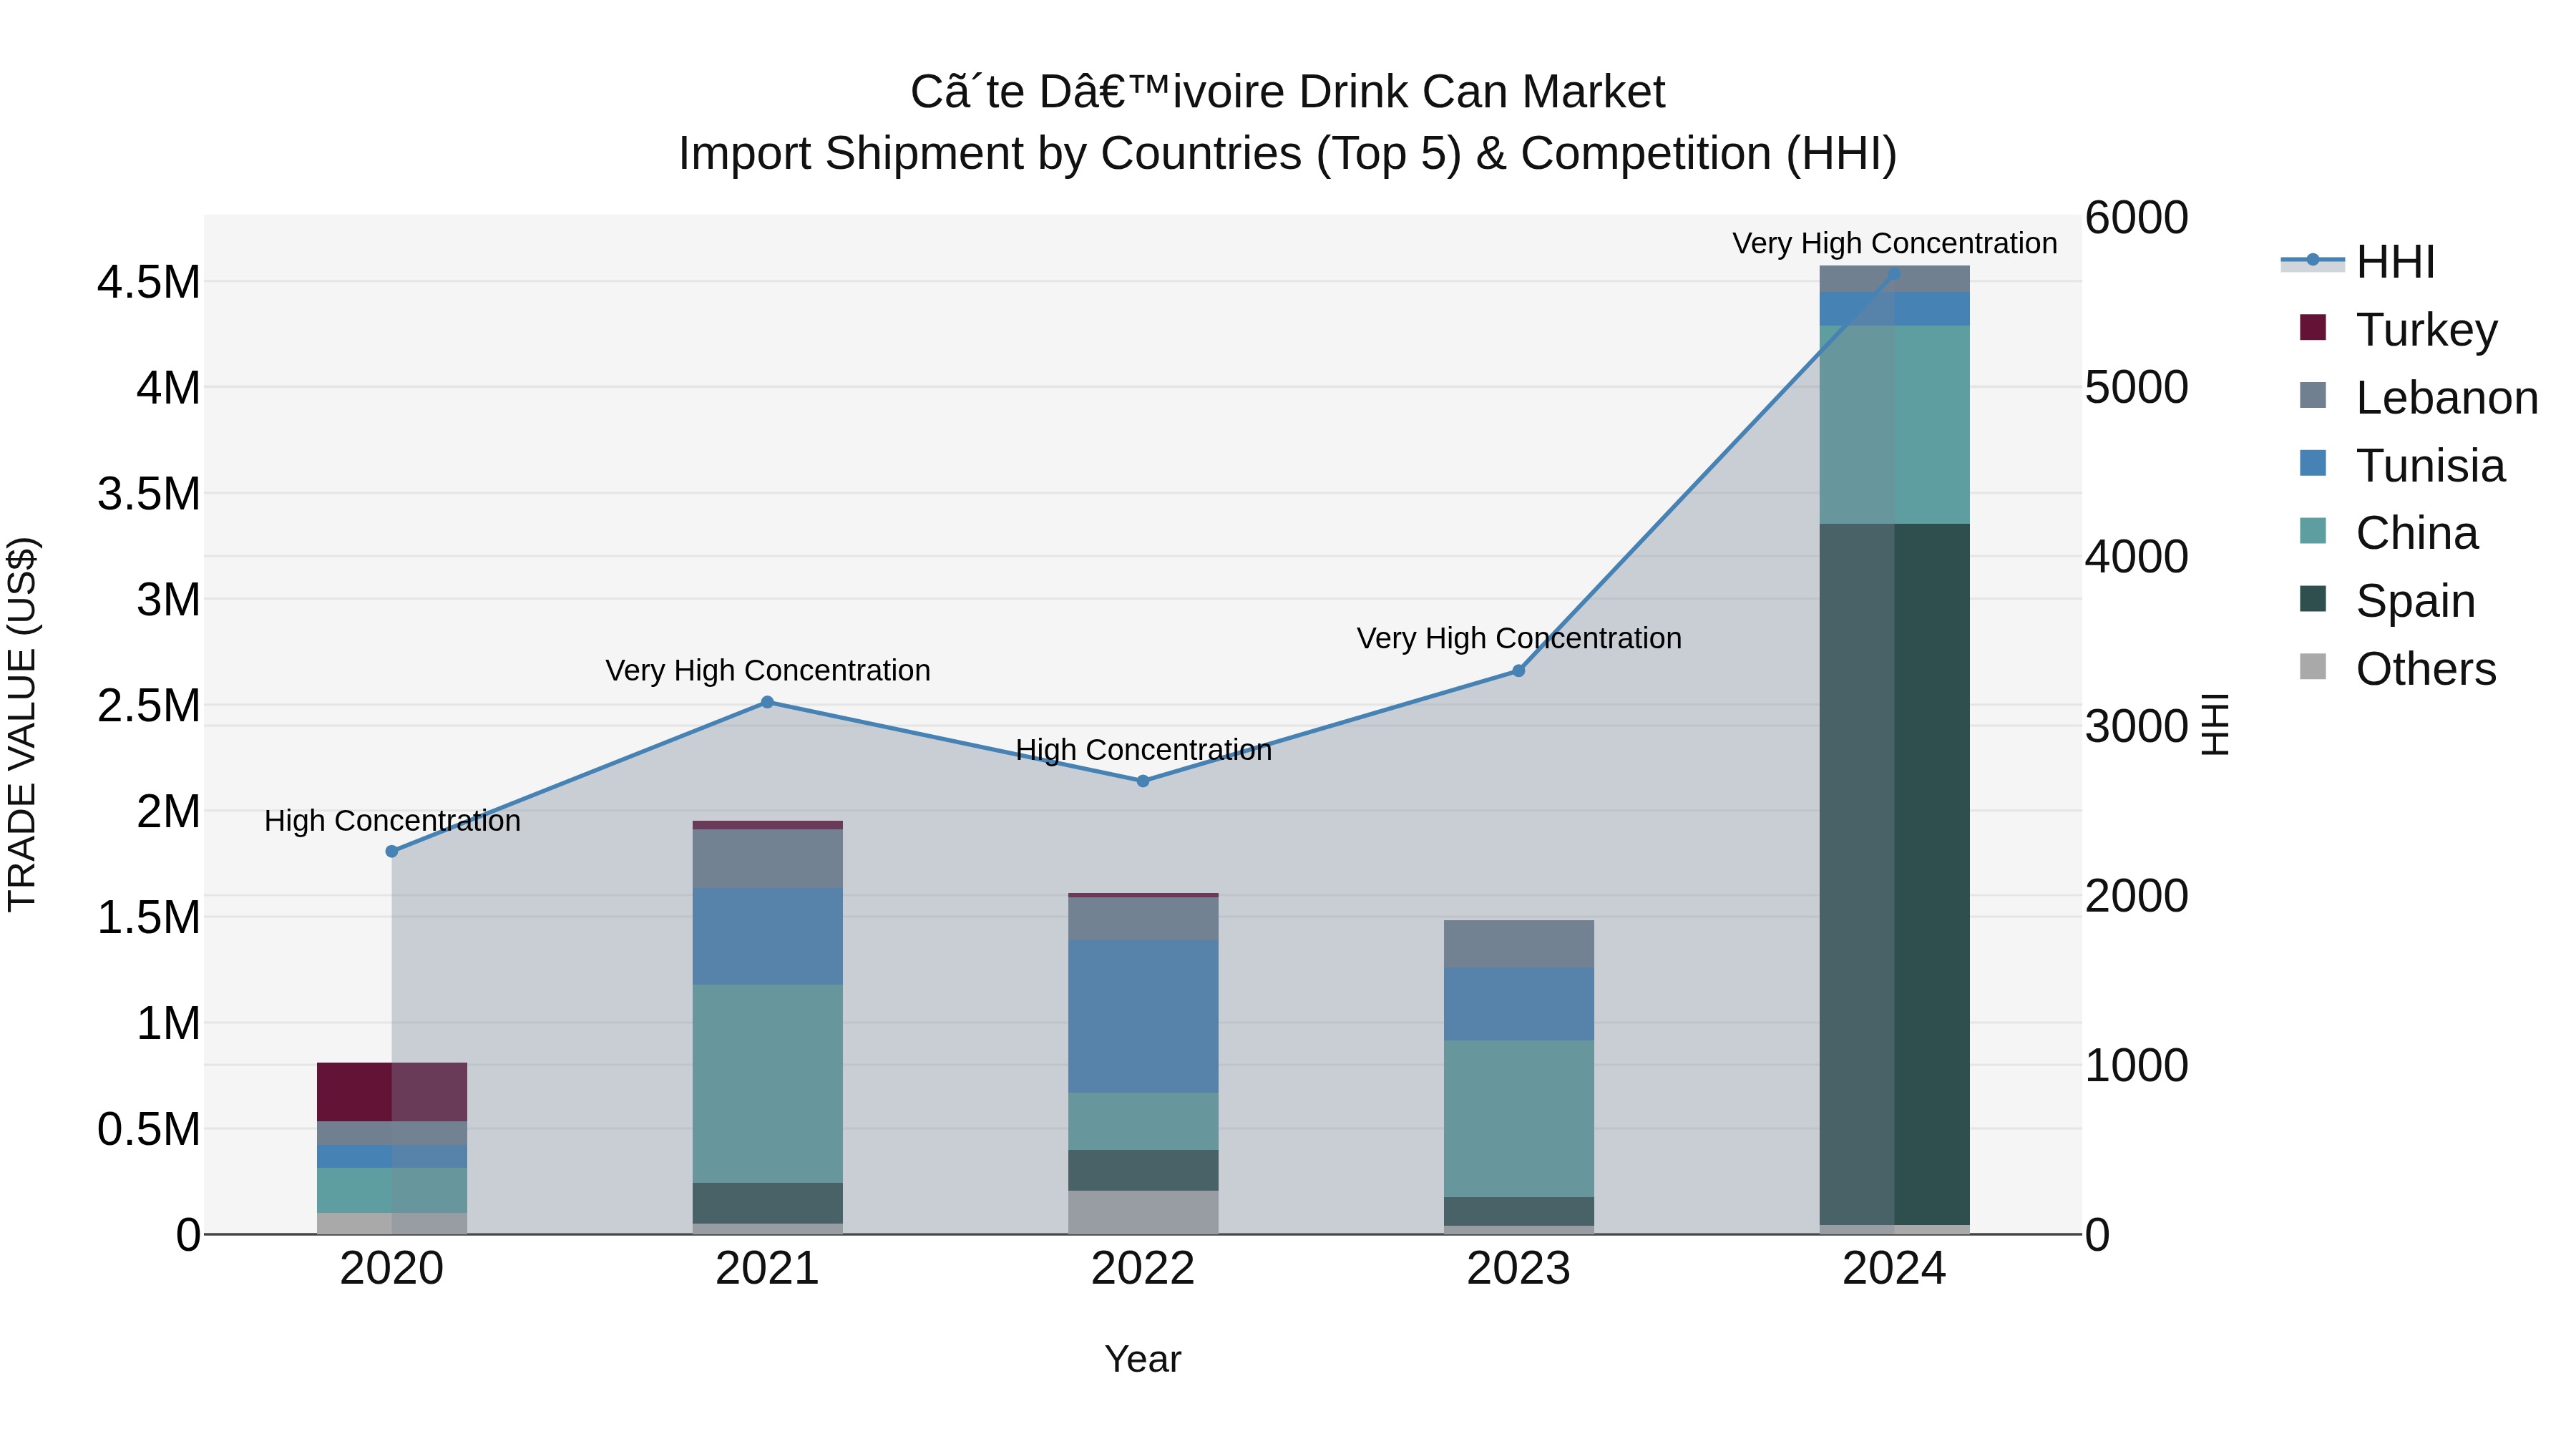Select the 2021 HHI data point
2576x1449 pixels.
(767, 702)
